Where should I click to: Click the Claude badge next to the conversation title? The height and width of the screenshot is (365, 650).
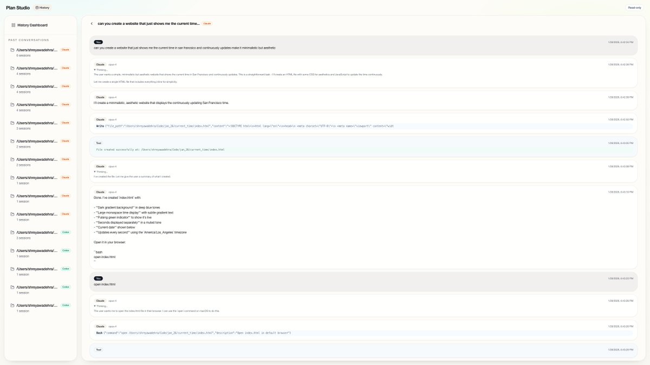[x=207, y=24]
